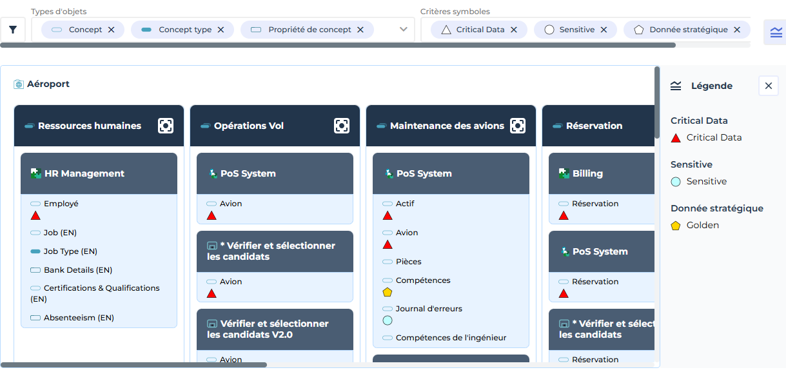Image resolution: width=786 pixels, height=370 pixels.
Task: Click red triangle under Employé
Action: 35,215
